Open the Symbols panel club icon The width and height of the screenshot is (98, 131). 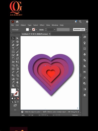[x=85, y=54]
